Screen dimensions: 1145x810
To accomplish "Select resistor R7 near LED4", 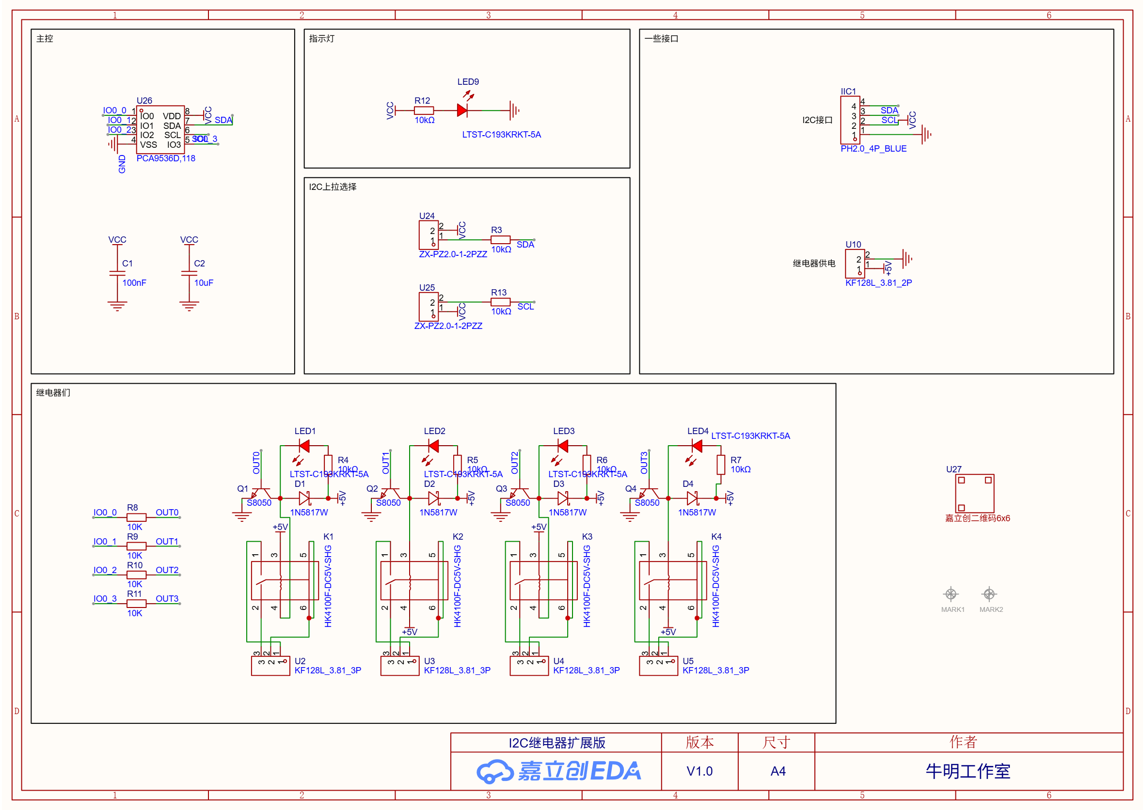I will 721,465.
